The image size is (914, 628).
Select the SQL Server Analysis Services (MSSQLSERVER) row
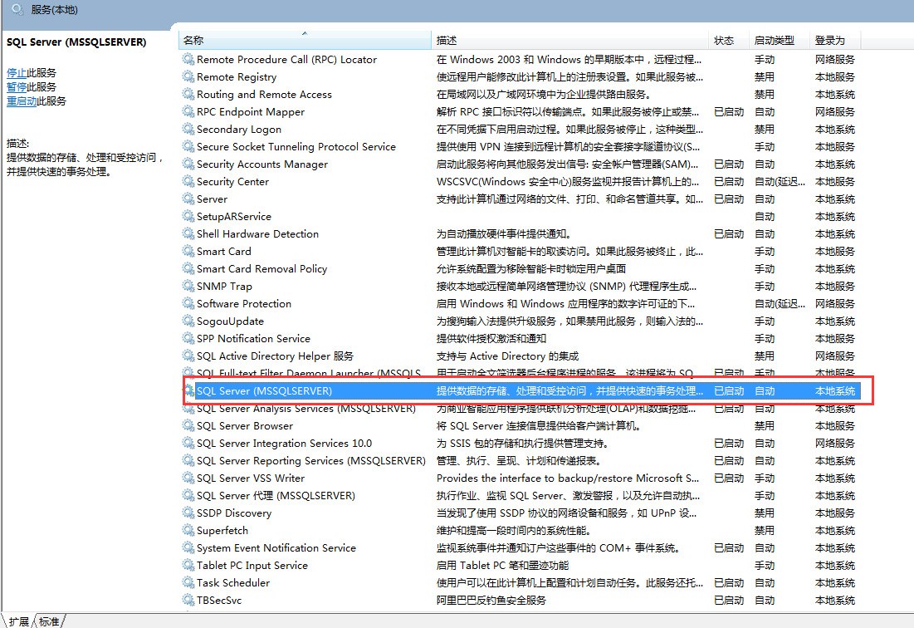coord(520,408)
